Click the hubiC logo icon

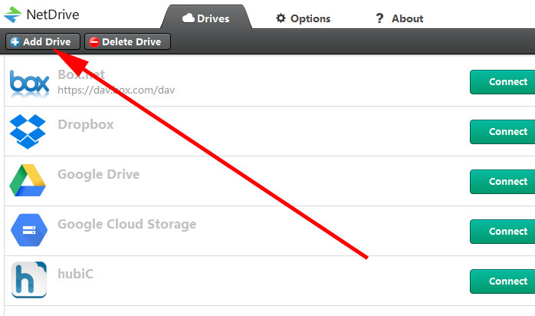coord(28,280)
